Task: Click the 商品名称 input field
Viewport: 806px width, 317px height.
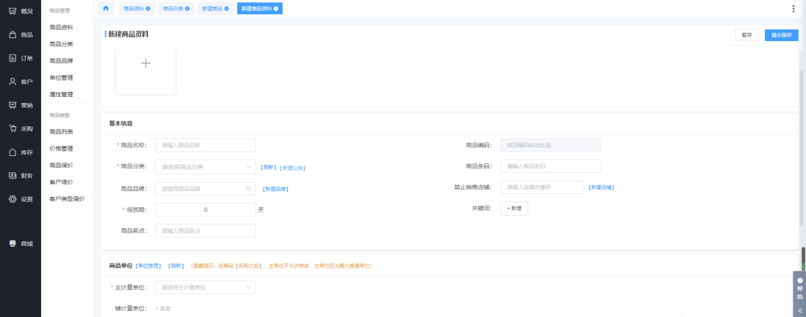Action: coord(205,145)
